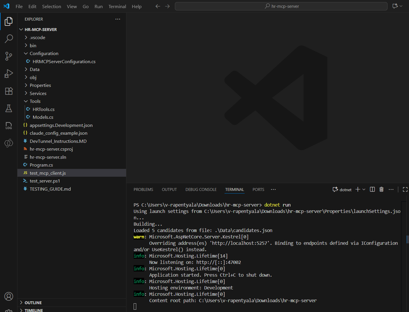Collapse the Tools folder
Image resolution: width=409 pixels, height=312 pixels.
[x=35, y=101]
